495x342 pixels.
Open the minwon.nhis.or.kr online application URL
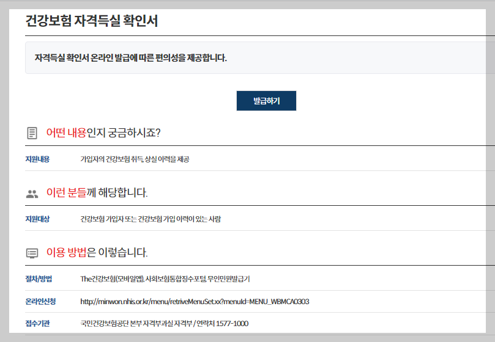pos(195,302)
